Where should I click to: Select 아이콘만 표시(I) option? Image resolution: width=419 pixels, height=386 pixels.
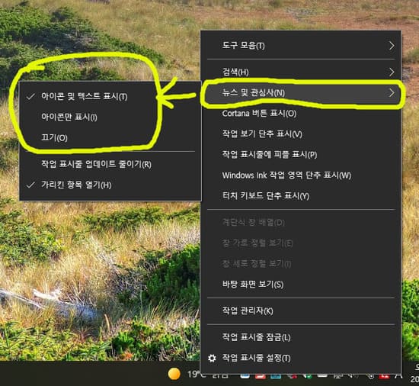tap(110, 117)
